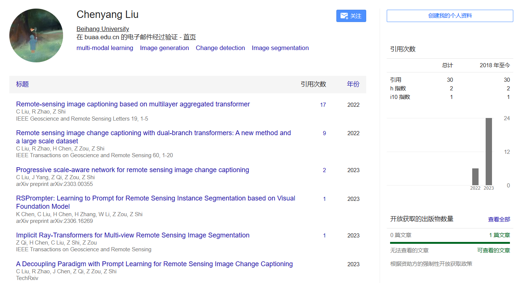Open the Image generation interest tag
This screenshot has height=283, width=520.
point(164,48)
